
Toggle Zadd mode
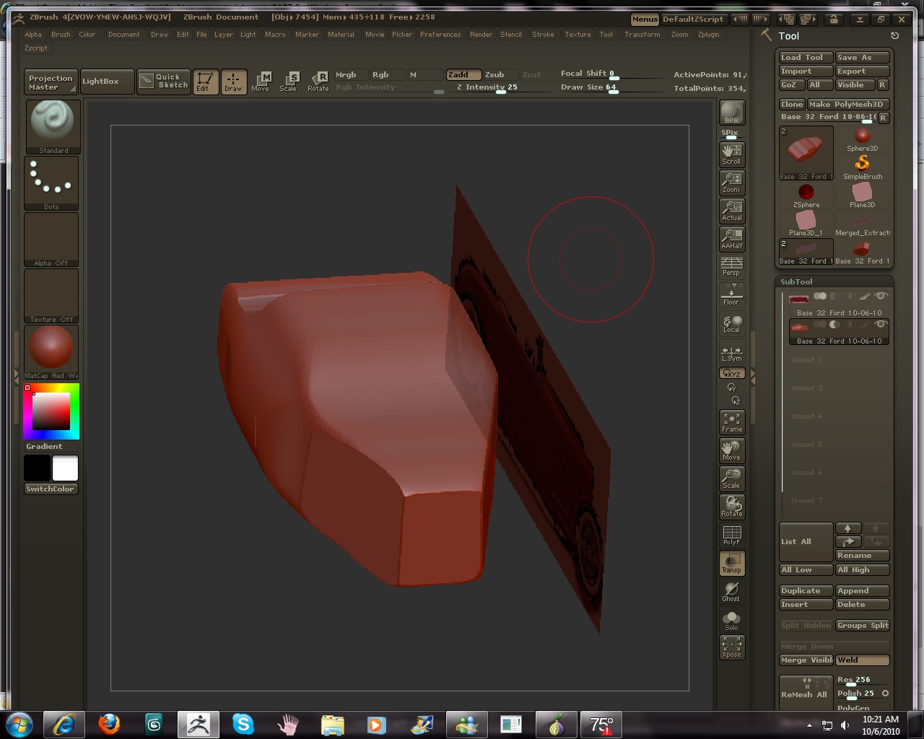click(463, 74)
